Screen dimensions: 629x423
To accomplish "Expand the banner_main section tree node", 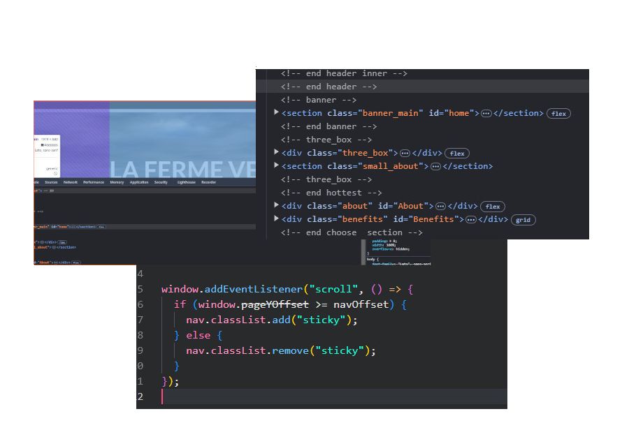I will 276,113.
